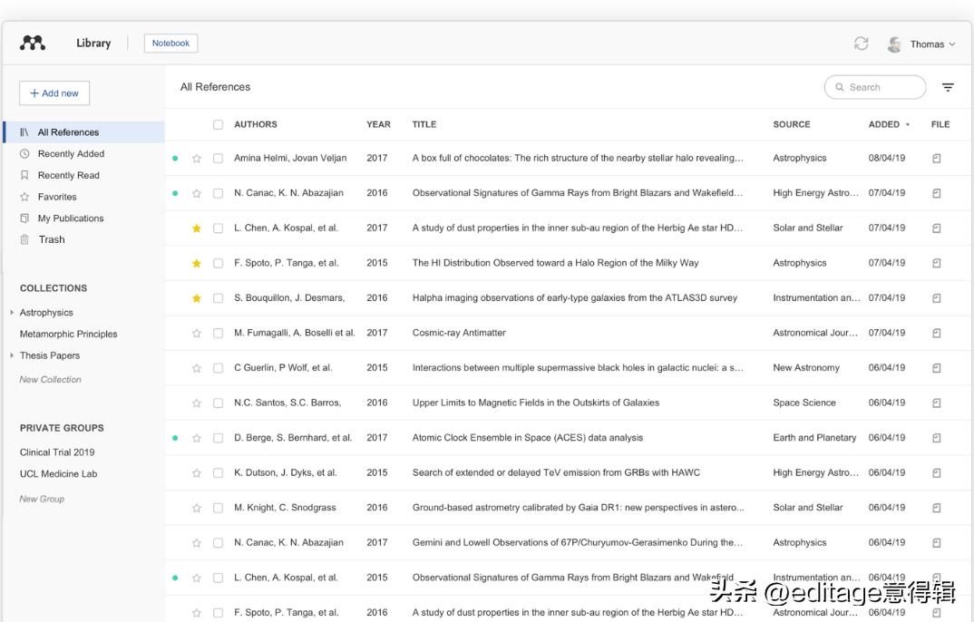Viewport: 974px width, 622px height.
Task: Star the M. Fumagalli reference
Action: point(196,334)
